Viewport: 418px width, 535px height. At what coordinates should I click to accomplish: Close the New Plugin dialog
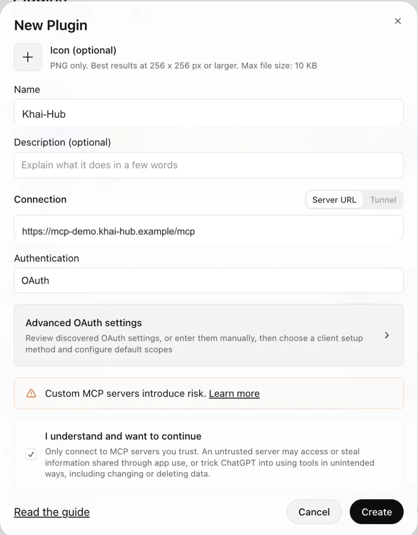(x=398, y=21)
